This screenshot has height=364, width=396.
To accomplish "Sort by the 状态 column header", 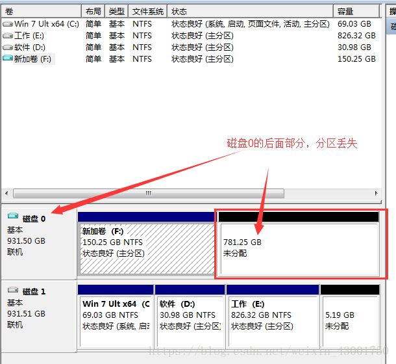I will [x=251, y=12].
